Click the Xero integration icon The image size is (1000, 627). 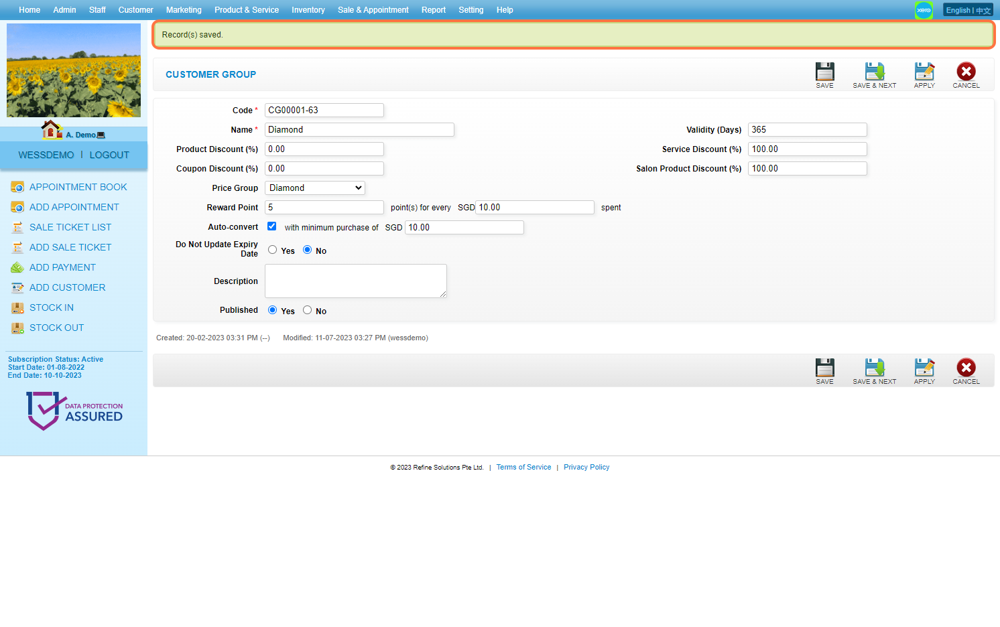click(x=924, y=10)
